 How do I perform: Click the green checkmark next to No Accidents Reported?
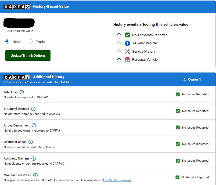click(127, 35)
